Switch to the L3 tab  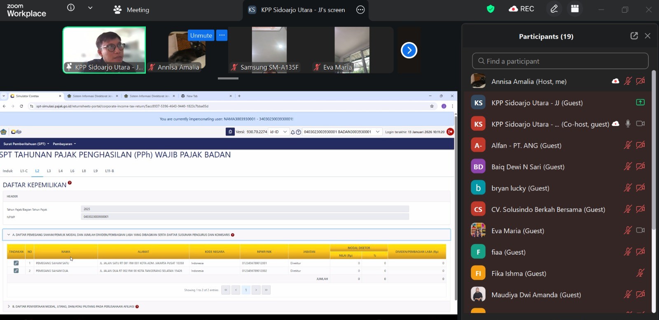pos(49,171)
